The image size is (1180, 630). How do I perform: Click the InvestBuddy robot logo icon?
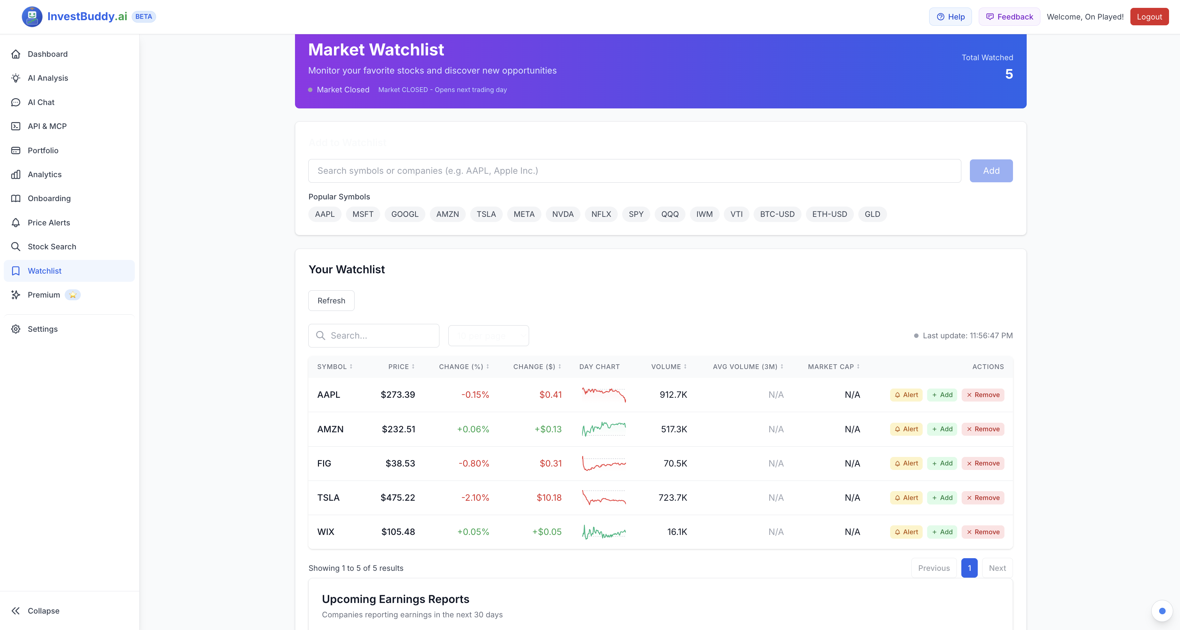(31, 16)
